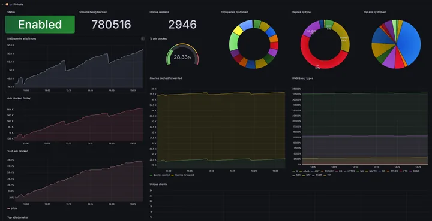Click the purple slice in Replies by type

(x=311, y=28)
